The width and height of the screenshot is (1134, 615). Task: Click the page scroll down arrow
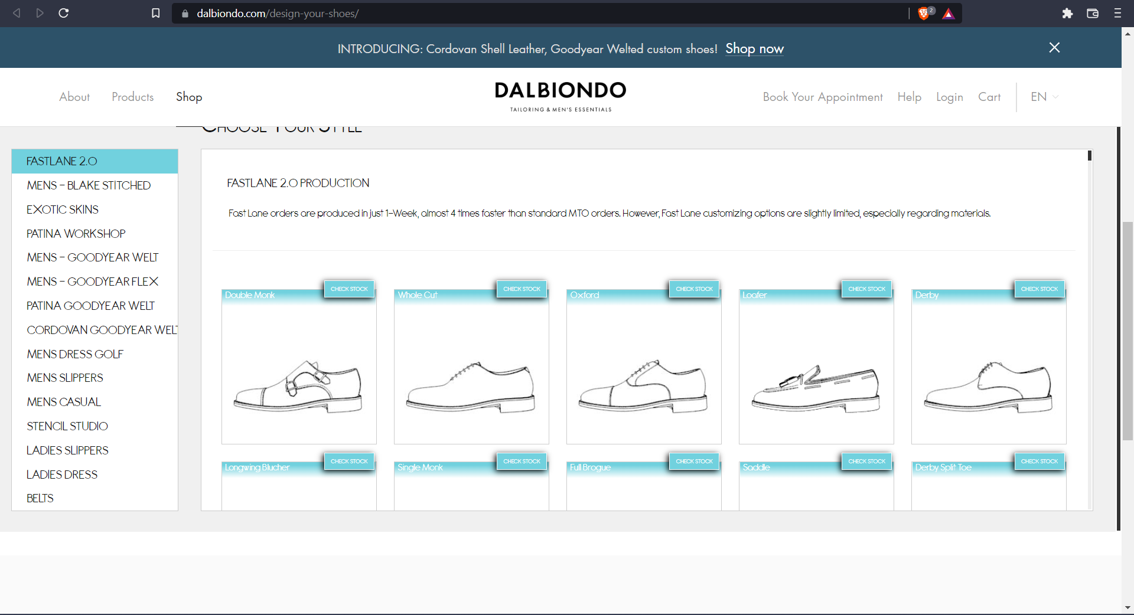(1128, 607)
